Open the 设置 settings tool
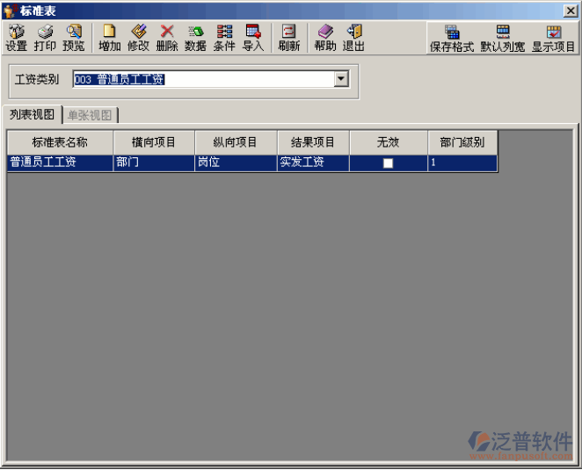 (16, 38)
